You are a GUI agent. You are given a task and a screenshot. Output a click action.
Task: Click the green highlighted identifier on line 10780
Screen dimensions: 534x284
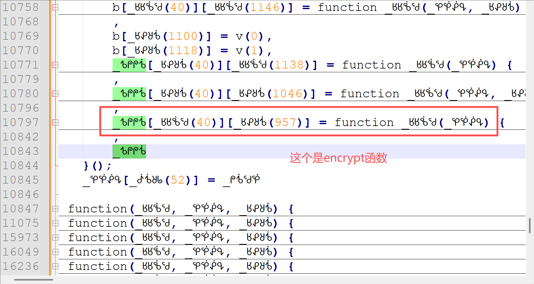point(129,94)
